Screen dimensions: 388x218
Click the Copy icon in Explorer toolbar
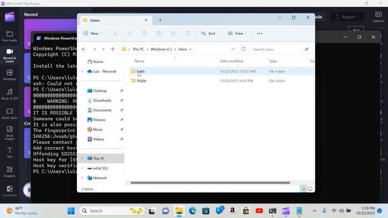coord(130,33)
